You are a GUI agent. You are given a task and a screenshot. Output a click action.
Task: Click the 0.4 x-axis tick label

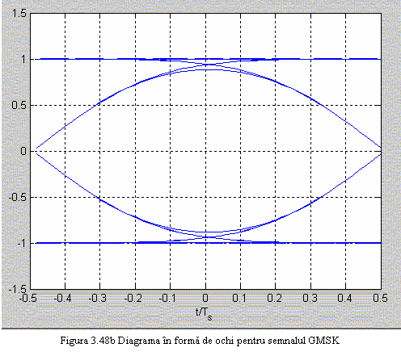[344, 298]
